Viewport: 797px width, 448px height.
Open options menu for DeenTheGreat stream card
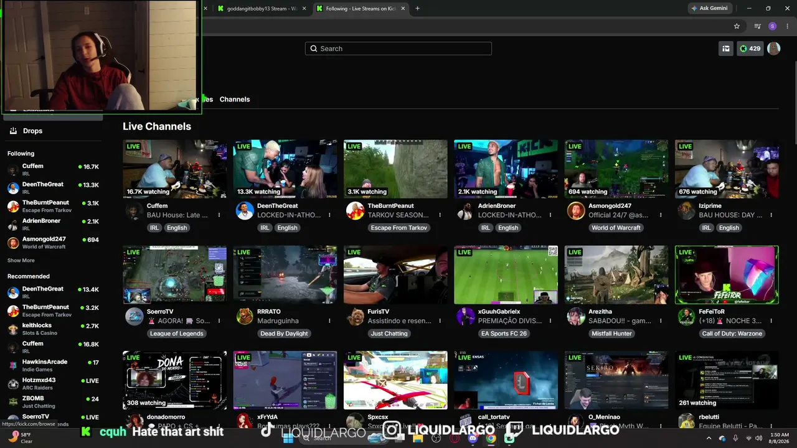point(329,215)
